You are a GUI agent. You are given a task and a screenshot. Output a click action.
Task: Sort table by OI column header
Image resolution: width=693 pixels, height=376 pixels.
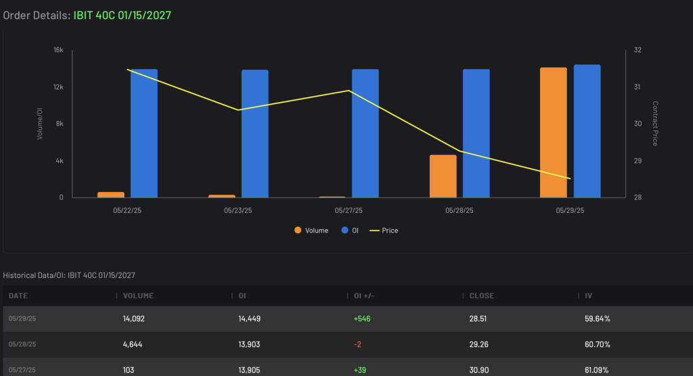(242, 296)
